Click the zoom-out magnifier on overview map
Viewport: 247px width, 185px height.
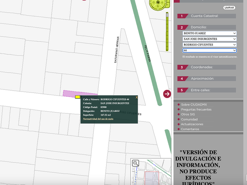pos(135,163)
